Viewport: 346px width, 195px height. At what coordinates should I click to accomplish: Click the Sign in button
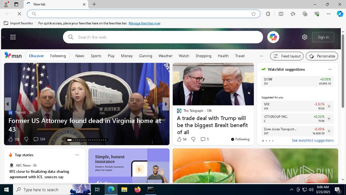(323, 37)
